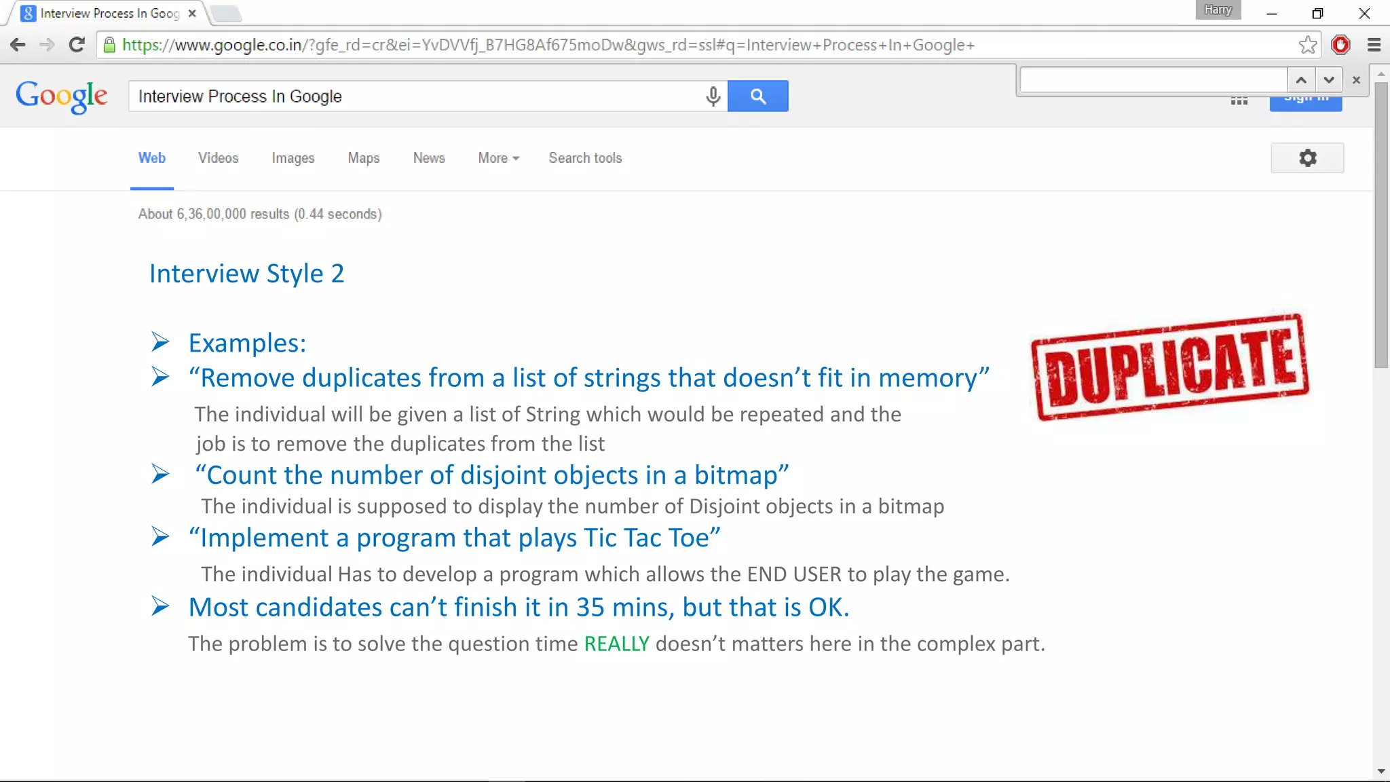Open the Chrome hamburger menu
Viewport: 1390px width, 782px height.
(x=1374, y=45)
